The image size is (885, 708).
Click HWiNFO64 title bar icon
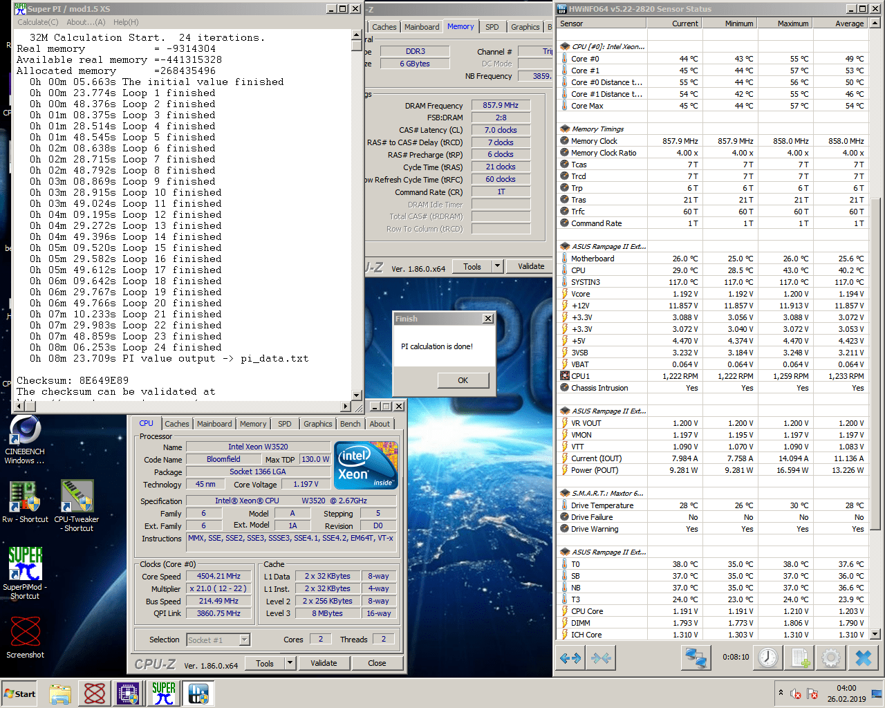(561, 9)
